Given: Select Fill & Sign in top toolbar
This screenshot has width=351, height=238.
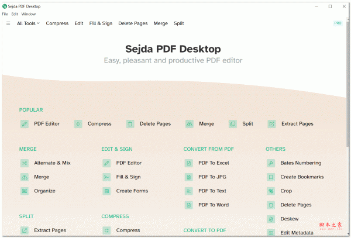Looking at the screenshot, I should (101, 23).
